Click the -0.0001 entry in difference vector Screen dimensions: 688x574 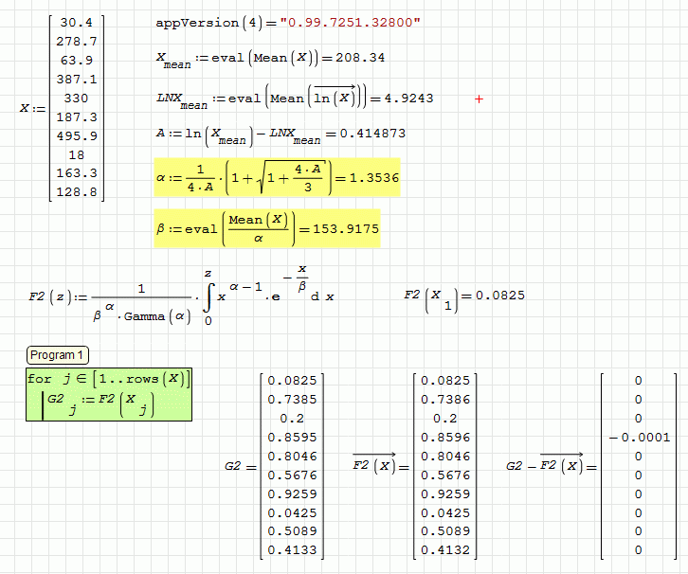640,437
